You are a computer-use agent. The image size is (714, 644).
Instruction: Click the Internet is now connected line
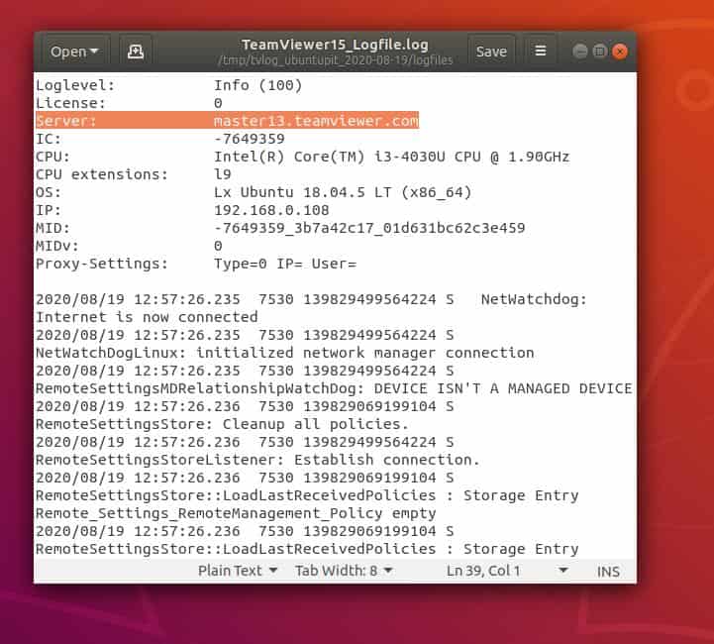(x=147, y=317)
